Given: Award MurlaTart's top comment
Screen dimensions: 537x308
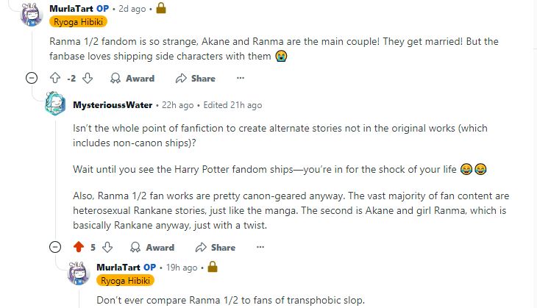Looking at the screenshot, I should pyautogui.click(x=132, y=78).
